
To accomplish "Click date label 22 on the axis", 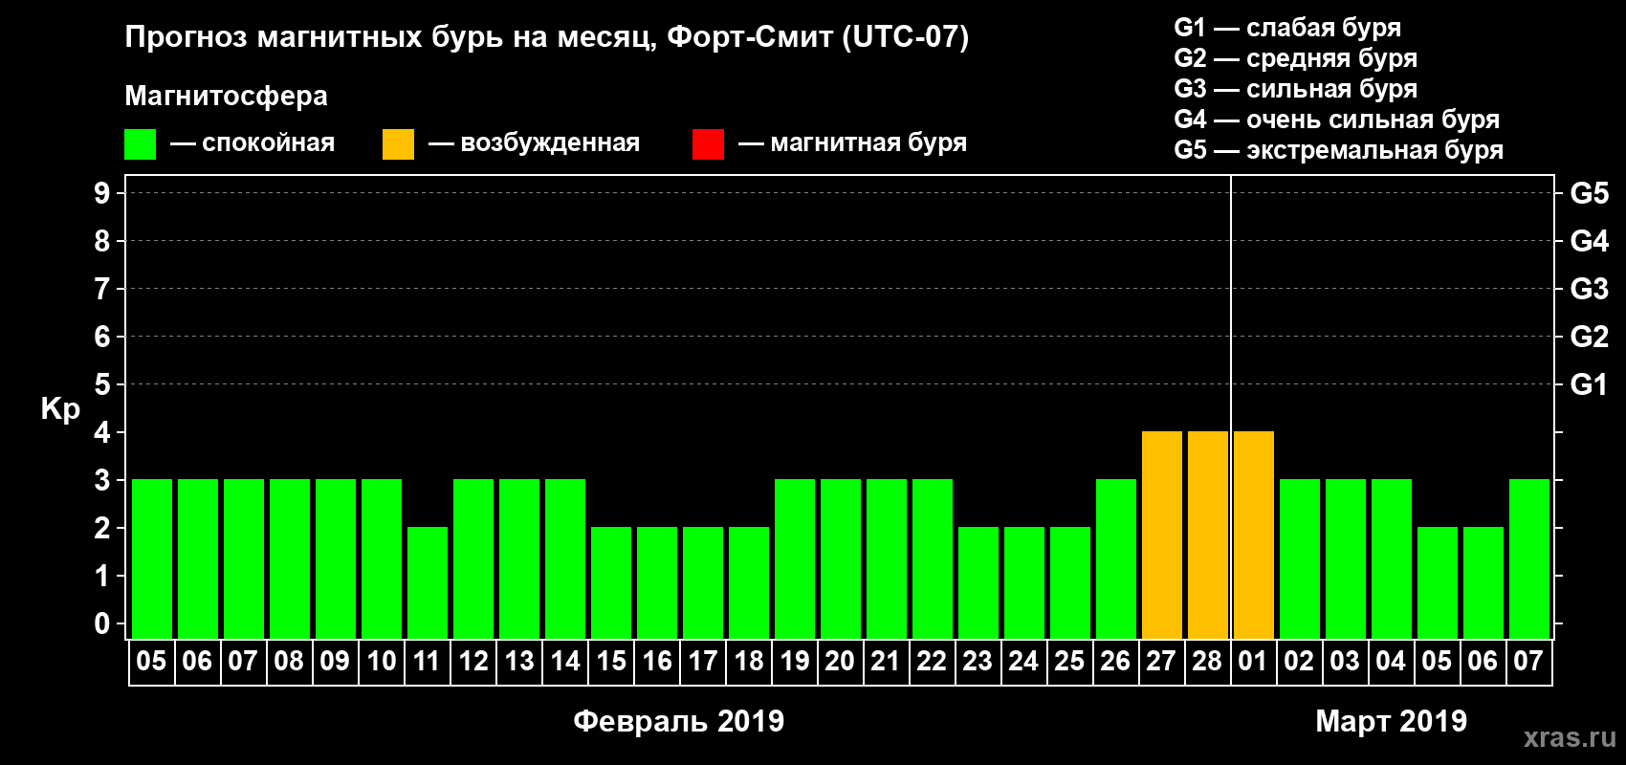I will (x=932, y=661).
